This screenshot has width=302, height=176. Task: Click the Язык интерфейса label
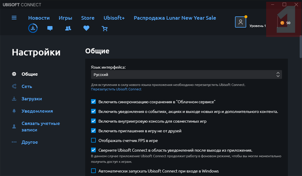point(108,67)
